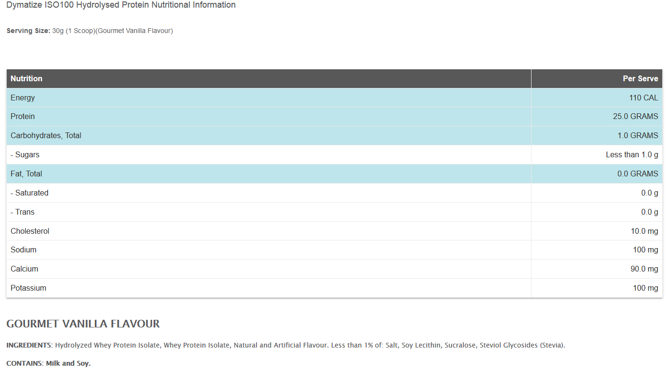Click the '100 mg' value in the Potassium row
Image resolution: width=668 pixels, height=370 pixels.
pos(645,288)
